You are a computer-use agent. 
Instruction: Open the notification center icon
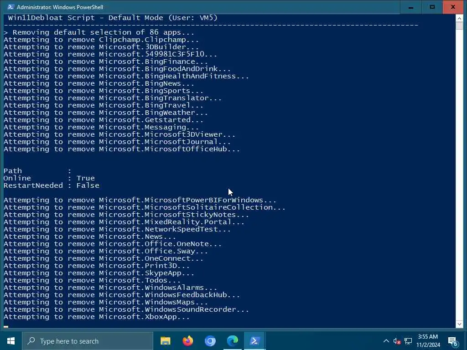point(453,341)
